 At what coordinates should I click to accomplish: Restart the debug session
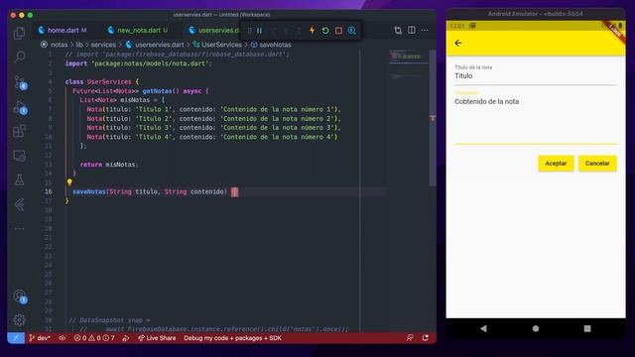[x=325, y=31]
